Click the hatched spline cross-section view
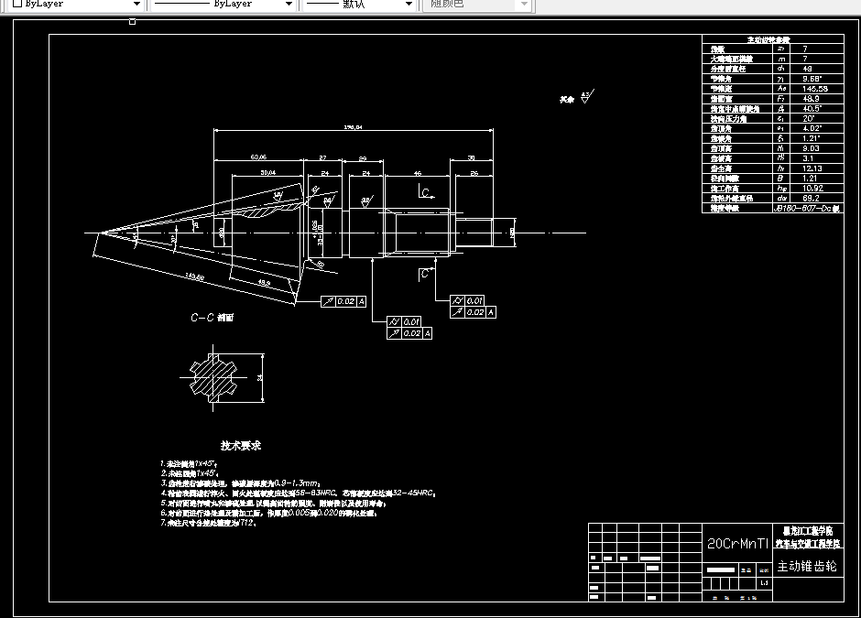861x618 pixels. pyautogui.click(x=213, y=377)
